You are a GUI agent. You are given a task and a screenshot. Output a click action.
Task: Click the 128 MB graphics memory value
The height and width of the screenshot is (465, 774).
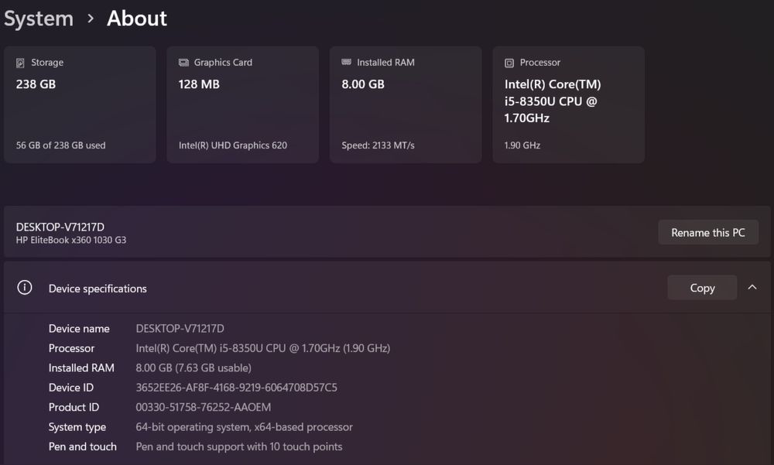pos(199,84)
